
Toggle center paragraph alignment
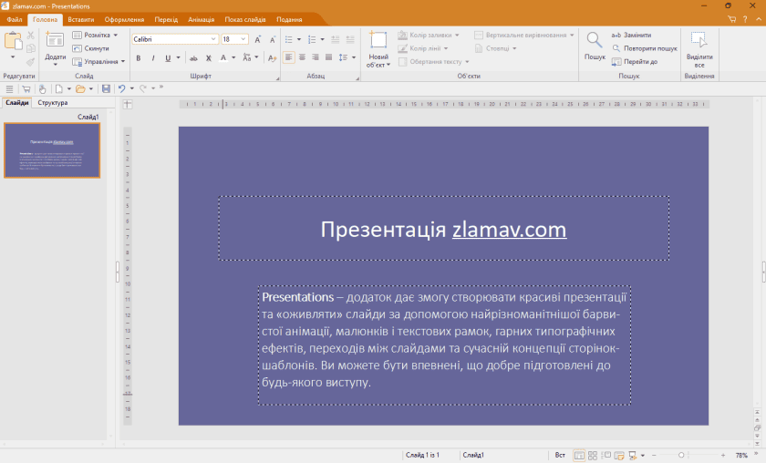coord(303,57)
